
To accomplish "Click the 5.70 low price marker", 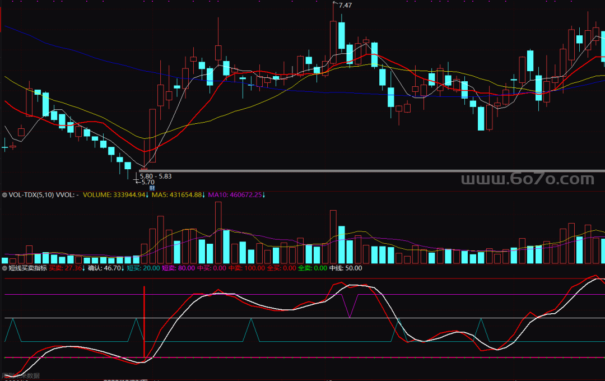I will pyautogui.click(x=147, y=182).
